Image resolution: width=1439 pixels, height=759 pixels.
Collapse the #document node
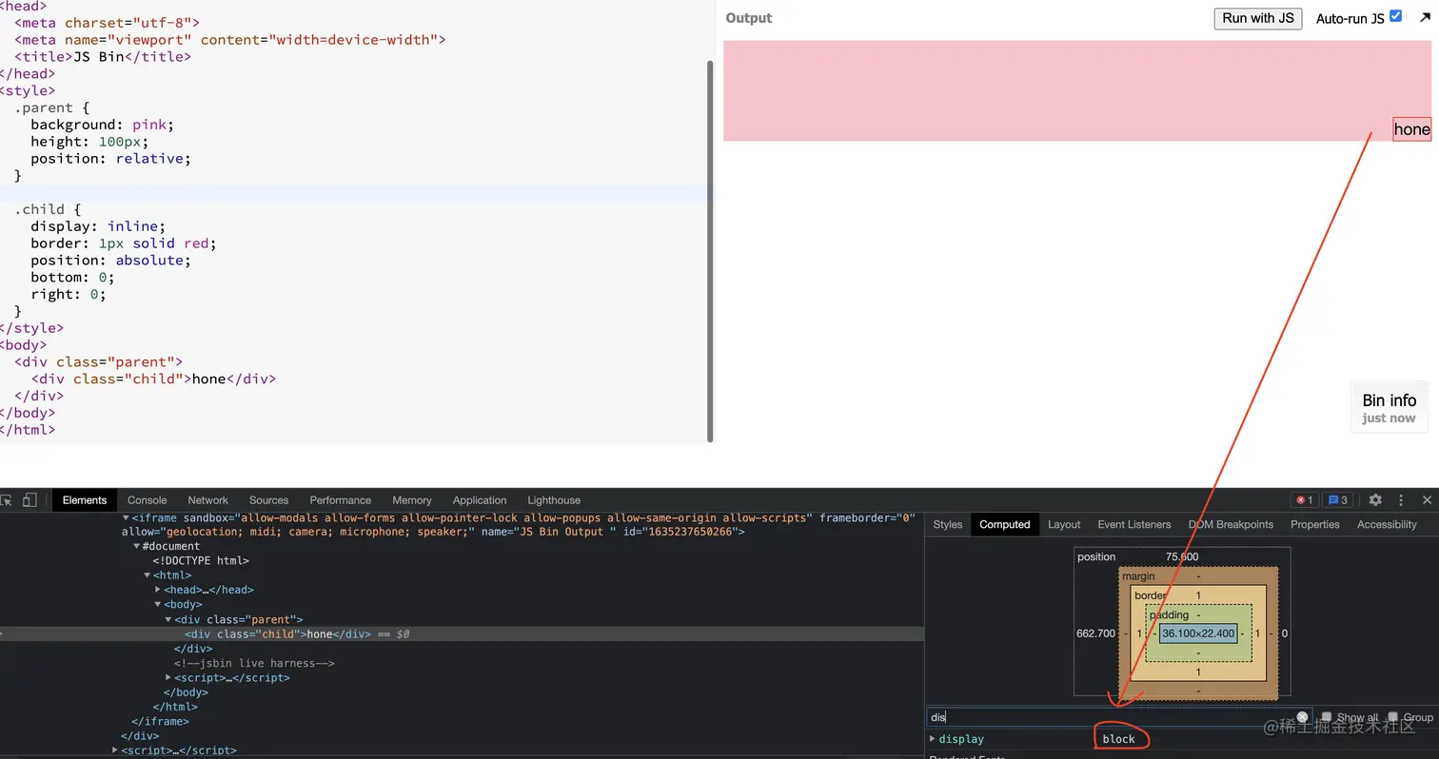[x=137, y=547]
